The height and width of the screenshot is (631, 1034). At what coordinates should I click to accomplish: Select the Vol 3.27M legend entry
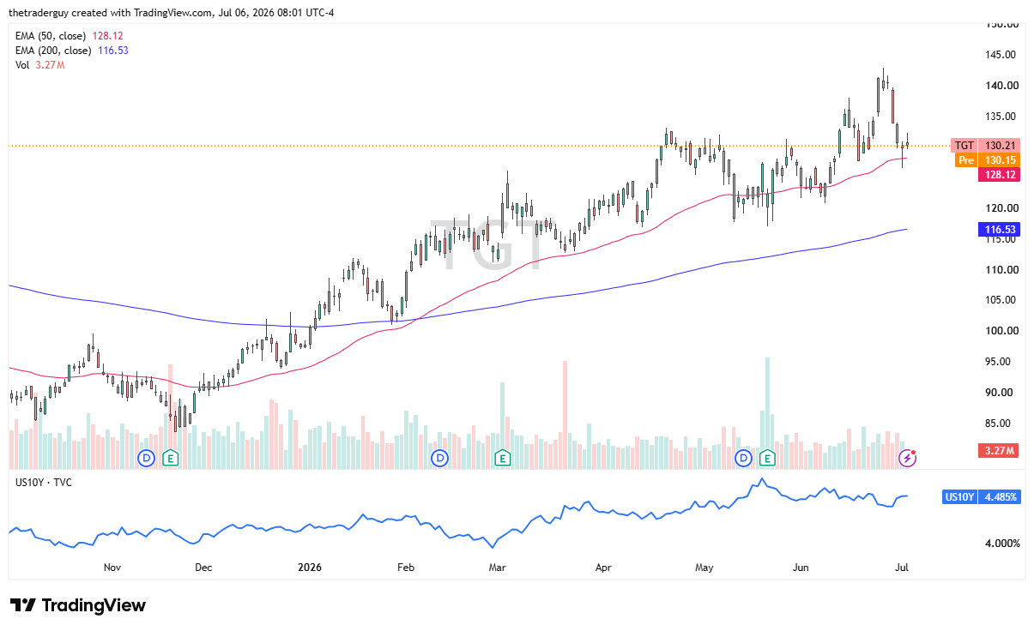coord(39,65)
